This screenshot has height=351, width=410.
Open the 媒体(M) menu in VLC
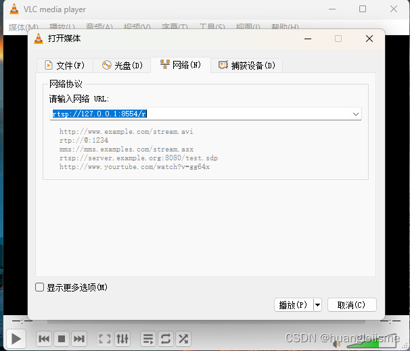point(23,27)
